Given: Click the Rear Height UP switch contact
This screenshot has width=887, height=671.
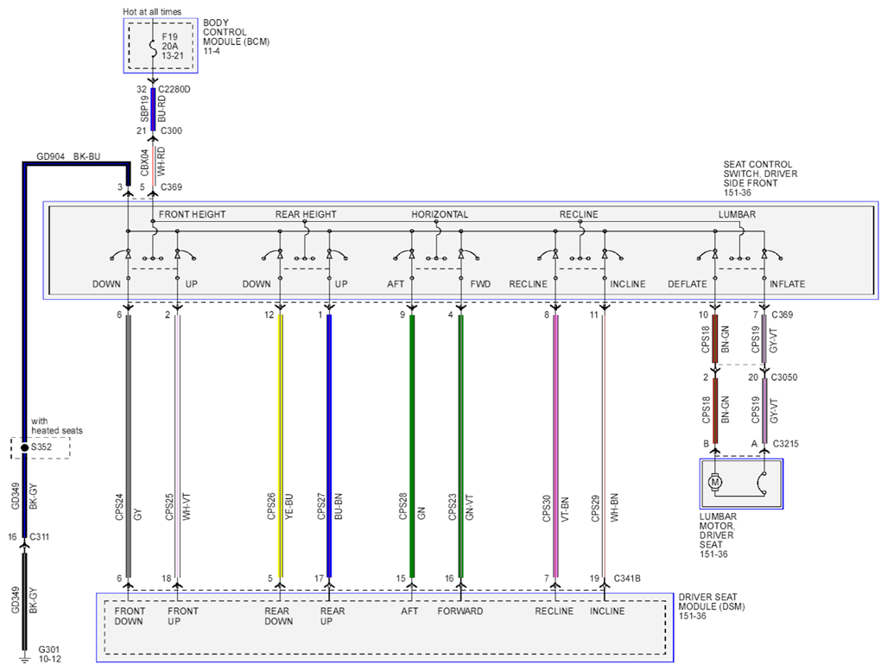Looking at the screenshot, I should click(x=338, y=255).
